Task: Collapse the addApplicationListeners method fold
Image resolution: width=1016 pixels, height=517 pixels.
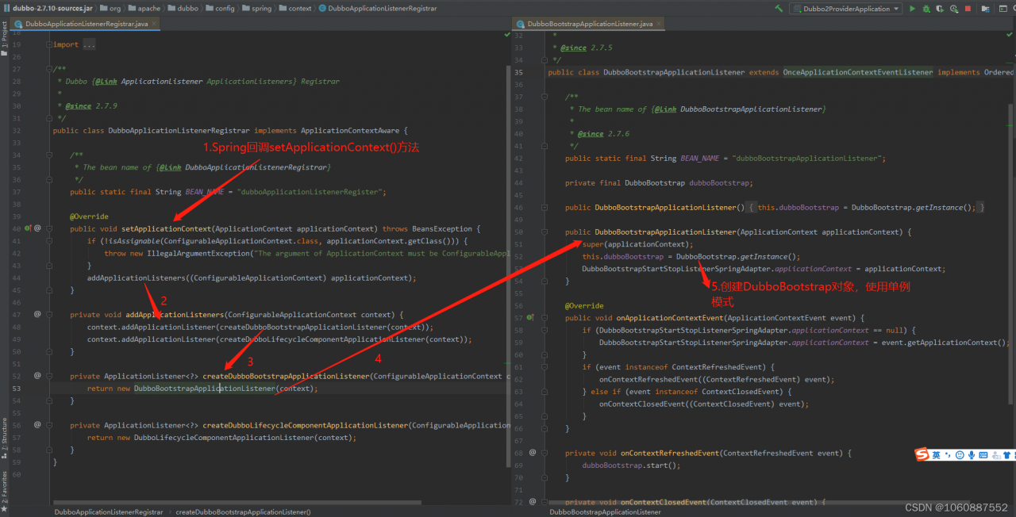Action: click(49, 314)
